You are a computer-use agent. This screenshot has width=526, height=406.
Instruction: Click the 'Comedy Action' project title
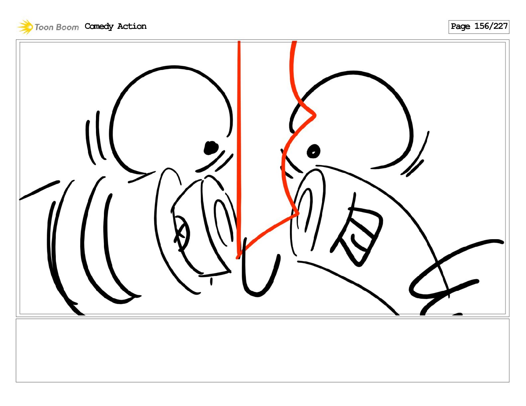coord(116,26)
